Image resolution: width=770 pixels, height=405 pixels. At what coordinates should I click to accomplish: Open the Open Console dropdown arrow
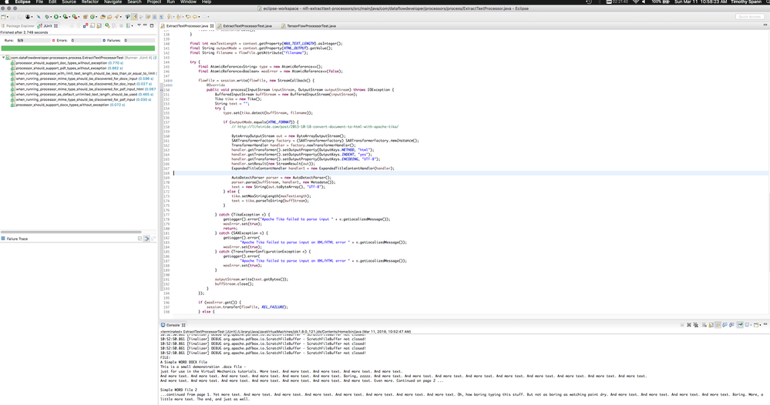pos(760,325)
